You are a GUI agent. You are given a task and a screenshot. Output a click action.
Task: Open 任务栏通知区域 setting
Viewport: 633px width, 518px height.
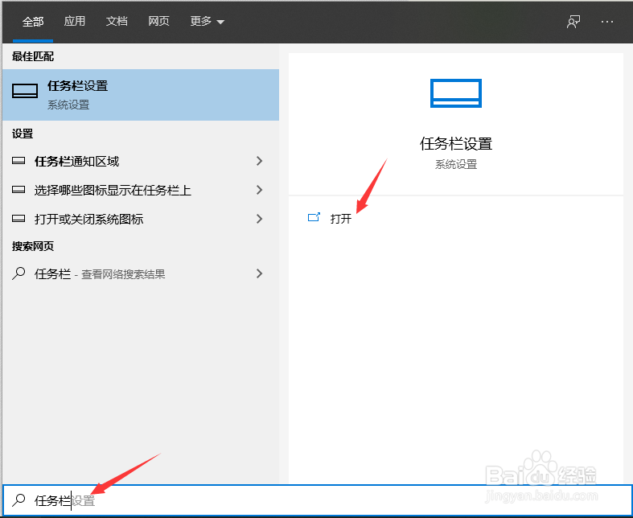pos(141,161)
